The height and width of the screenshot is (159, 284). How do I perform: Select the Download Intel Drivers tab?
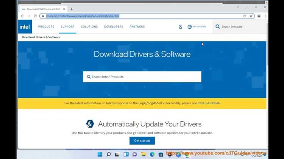point(43,9)
